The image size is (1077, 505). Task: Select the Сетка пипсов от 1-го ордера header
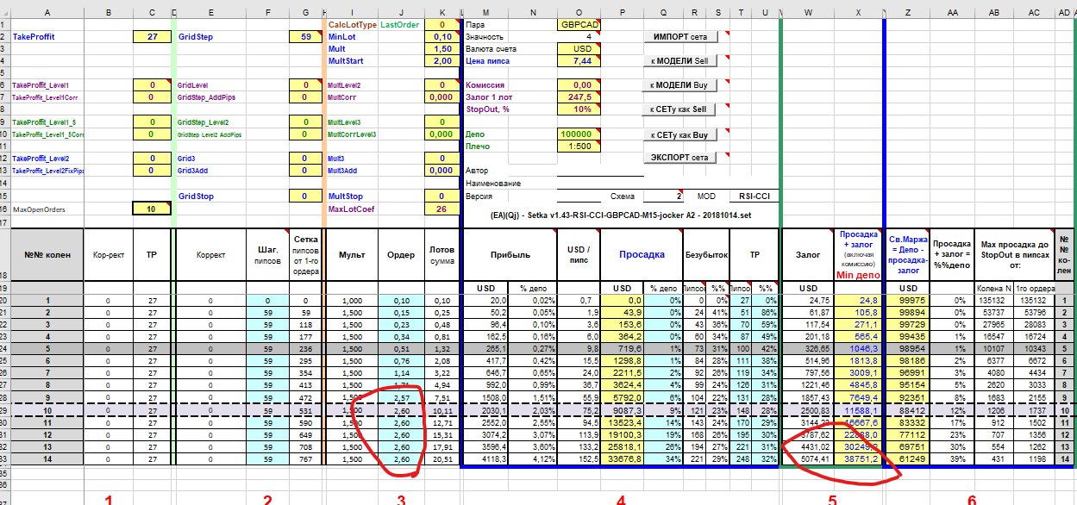pos(305,255)
